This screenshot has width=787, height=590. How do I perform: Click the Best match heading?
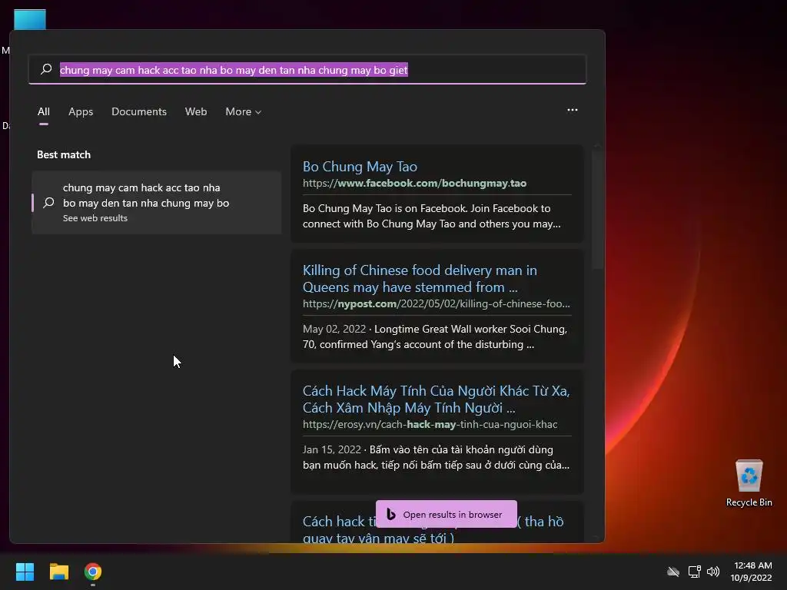click(64, 154)
